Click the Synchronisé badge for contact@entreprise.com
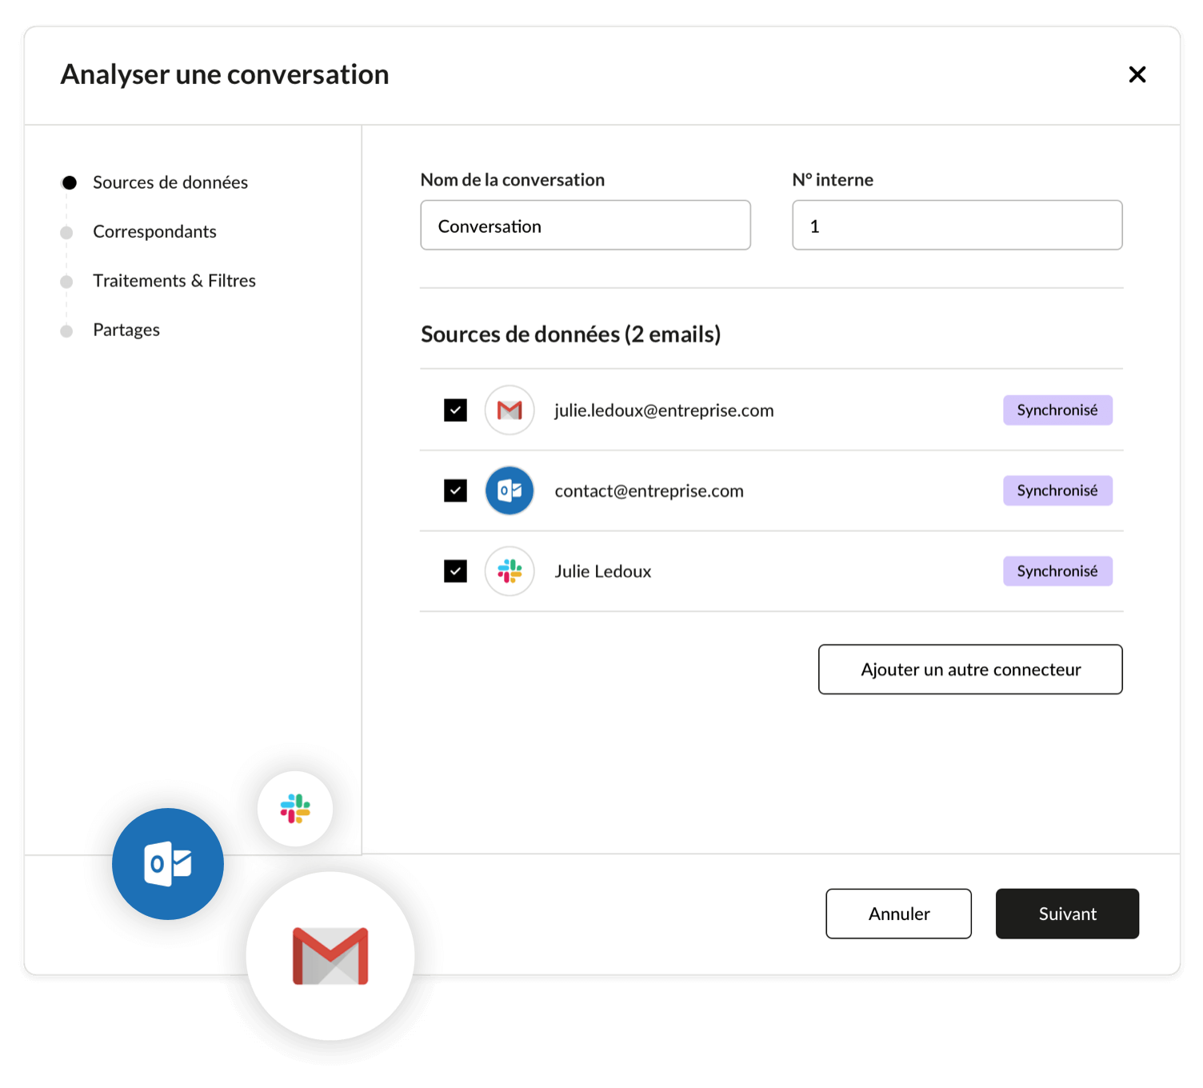Screen dimensions: 1203x1088 pos(1057,490)
